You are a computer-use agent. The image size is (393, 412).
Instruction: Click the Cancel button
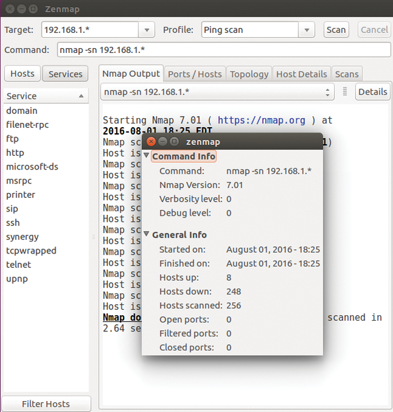tap(374, 30)
